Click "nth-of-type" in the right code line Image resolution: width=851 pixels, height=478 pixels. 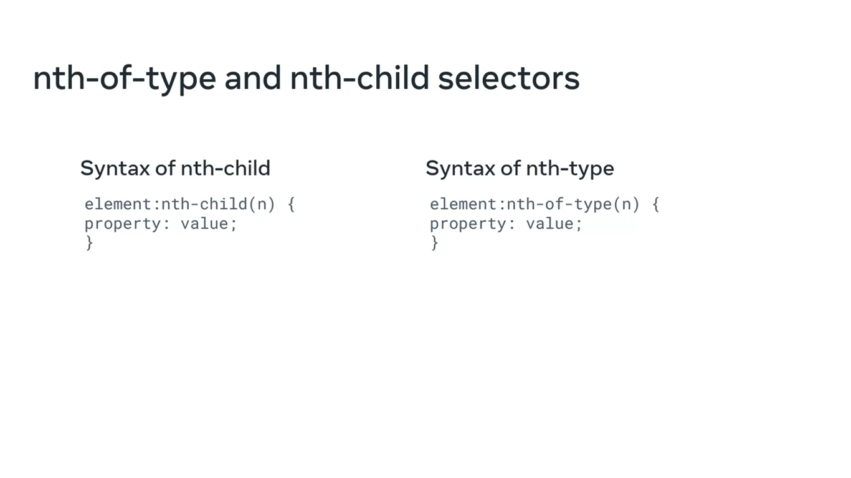(x=559, y=204)
